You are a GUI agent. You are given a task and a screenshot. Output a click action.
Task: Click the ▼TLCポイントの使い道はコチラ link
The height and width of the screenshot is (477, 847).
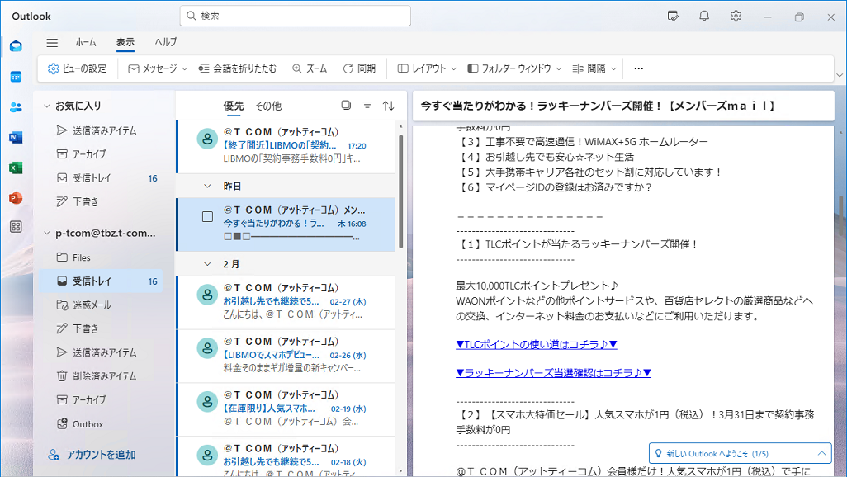coord(537,344)
